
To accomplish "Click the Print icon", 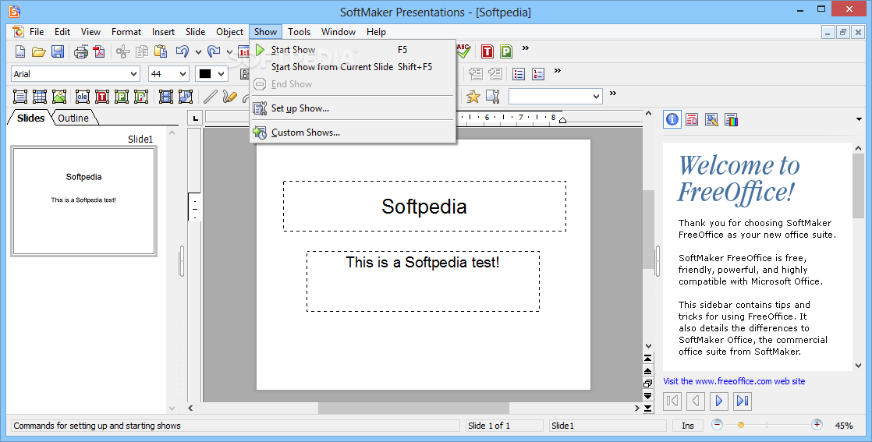I will pos(81,51).
